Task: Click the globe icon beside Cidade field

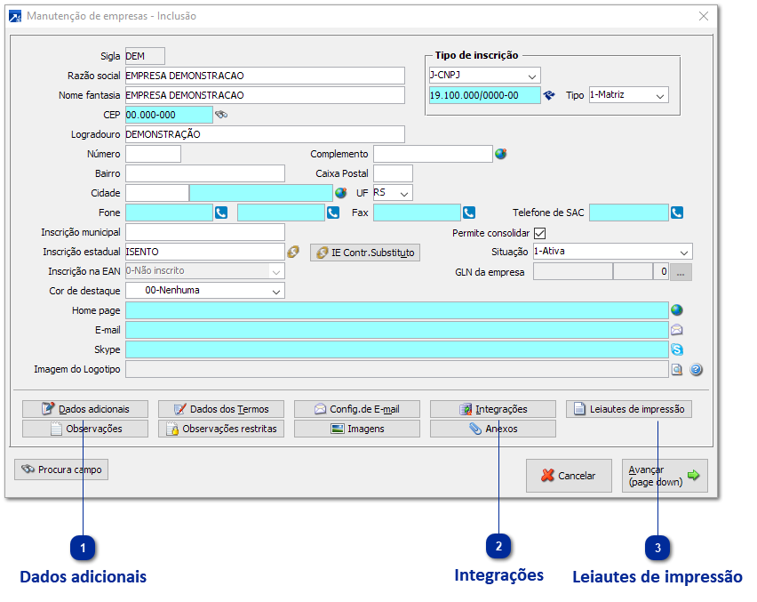Action: tap(341, 193)
